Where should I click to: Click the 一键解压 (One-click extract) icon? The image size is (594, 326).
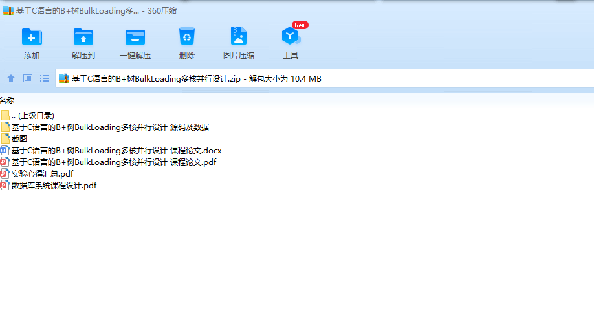coord(135,37)
